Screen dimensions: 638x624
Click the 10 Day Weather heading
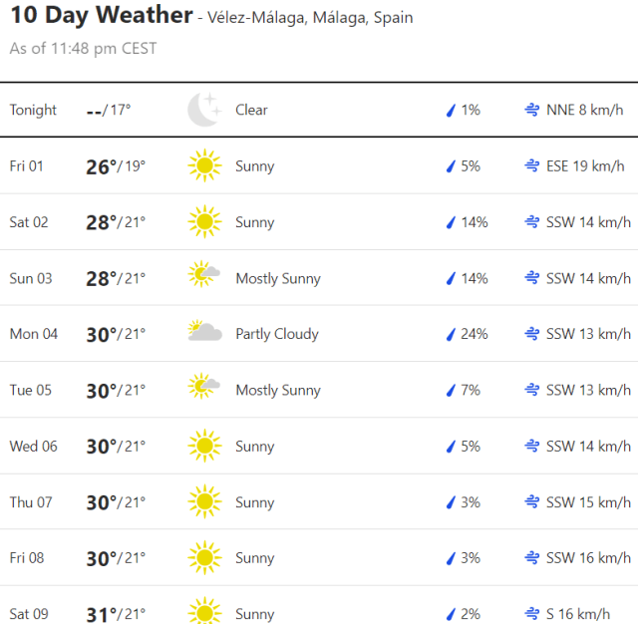pos(101,16)
